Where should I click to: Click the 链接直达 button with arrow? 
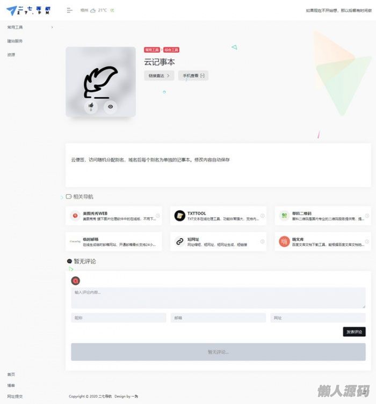click(x=159, y=76)
